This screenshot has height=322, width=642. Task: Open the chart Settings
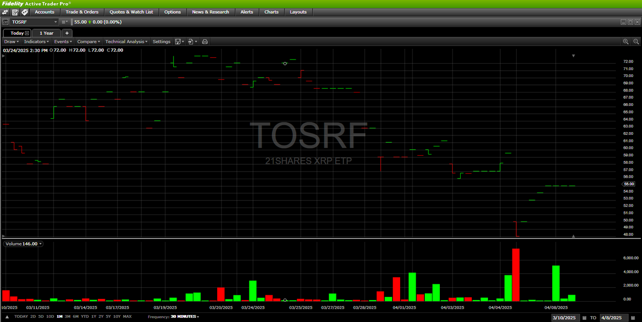click(161, 41)
